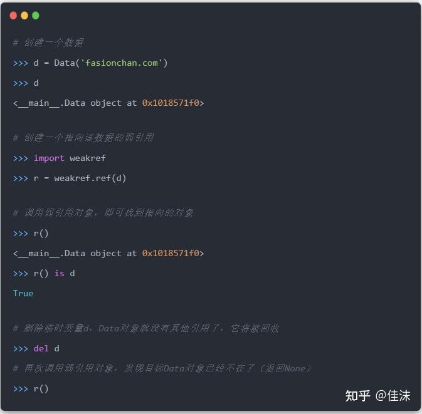422x414 pixels.
Task: Select the first 0x1018571f0 address output
Action: (x=171, y=103)
